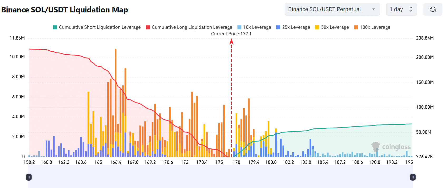This screenshot has height=188, width=445.
Task: Toggle 10x Leverage legend series
Action: coord(254,27)
